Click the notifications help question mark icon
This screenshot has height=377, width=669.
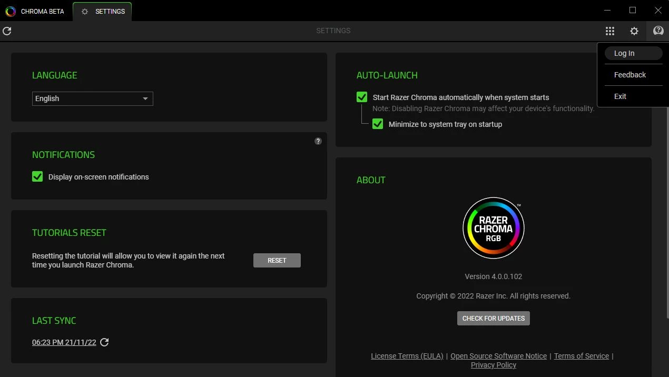click(318, 141)
